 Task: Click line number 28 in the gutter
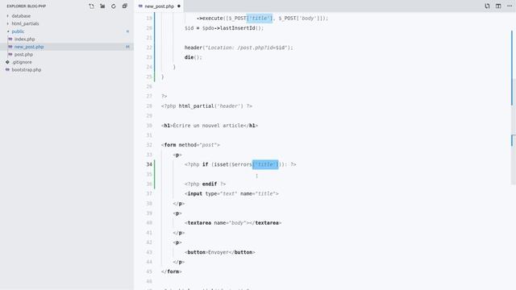tap(149, 106)
